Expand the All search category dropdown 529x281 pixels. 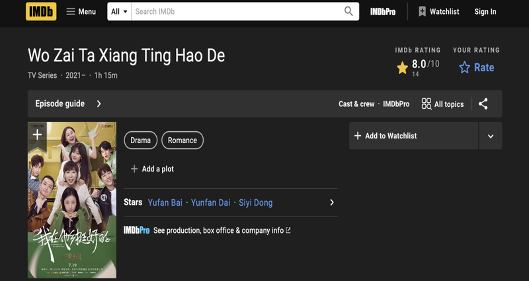coord(120,11)
